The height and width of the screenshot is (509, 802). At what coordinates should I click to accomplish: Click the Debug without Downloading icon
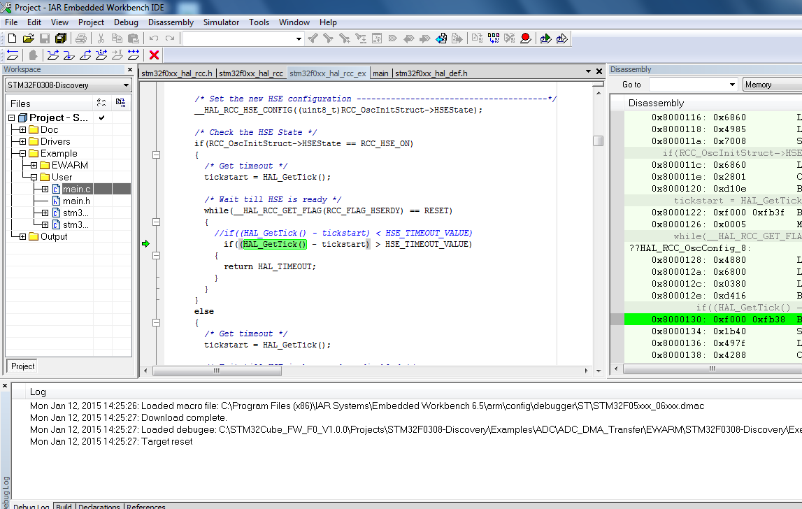coord(561,38)
